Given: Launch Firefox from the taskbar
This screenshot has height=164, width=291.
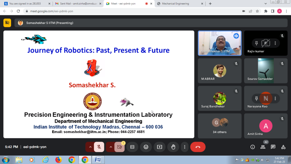Looking at the screenshot, I should pyautogui.click(x=59, y=160).
